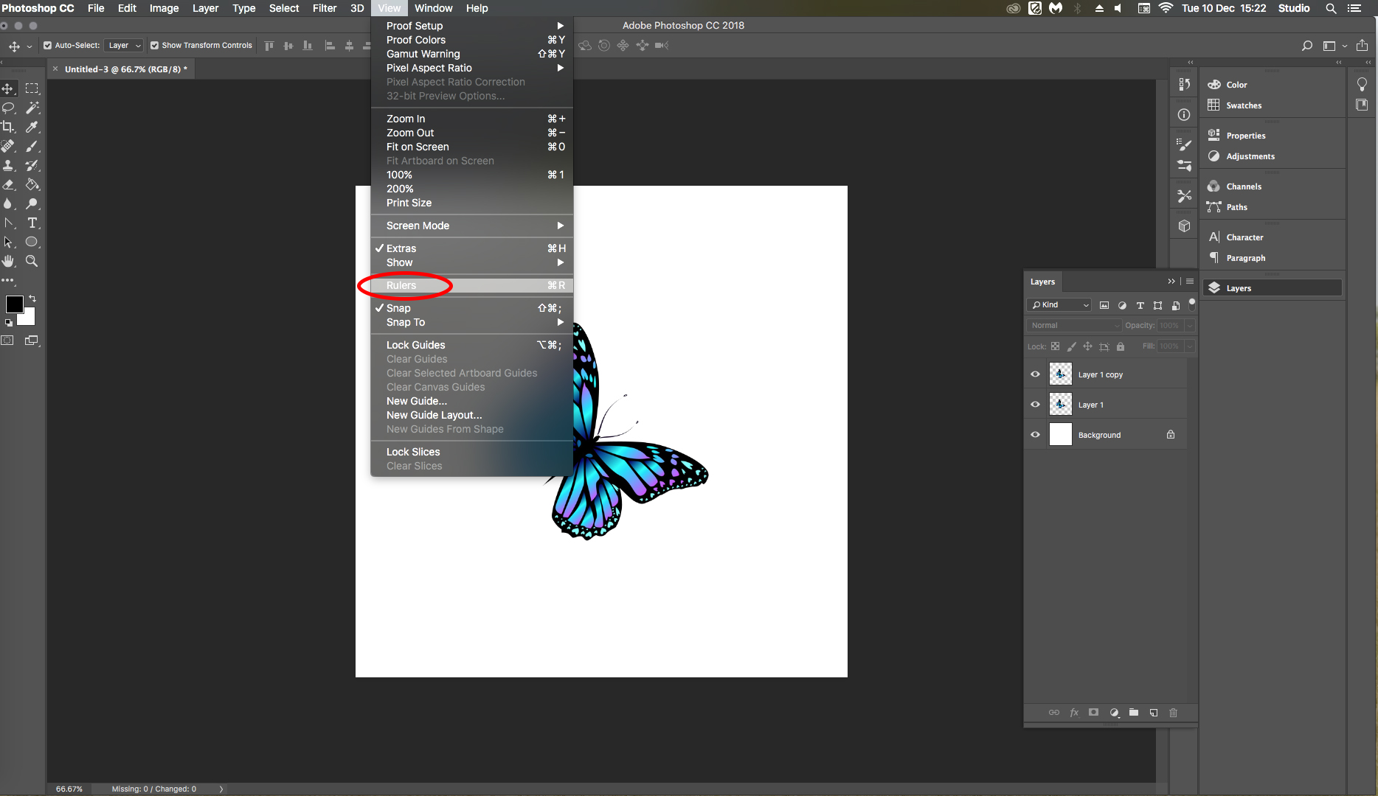Select the Lasso tool
The height and width of the screenshot is (796, 1378).
tap(9, 108)
